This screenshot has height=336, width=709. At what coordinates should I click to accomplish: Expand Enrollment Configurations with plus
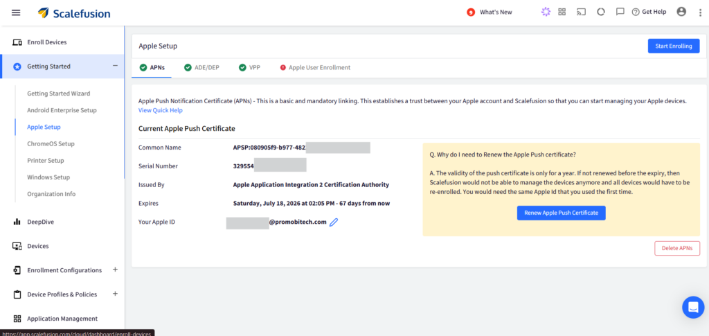[x=115, y=269]
